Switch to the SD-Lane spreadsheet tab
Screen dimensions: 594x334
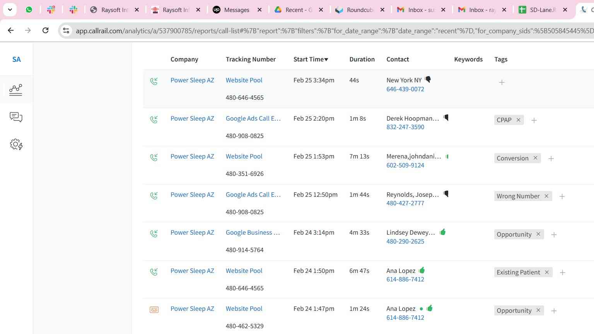point(543,10)
